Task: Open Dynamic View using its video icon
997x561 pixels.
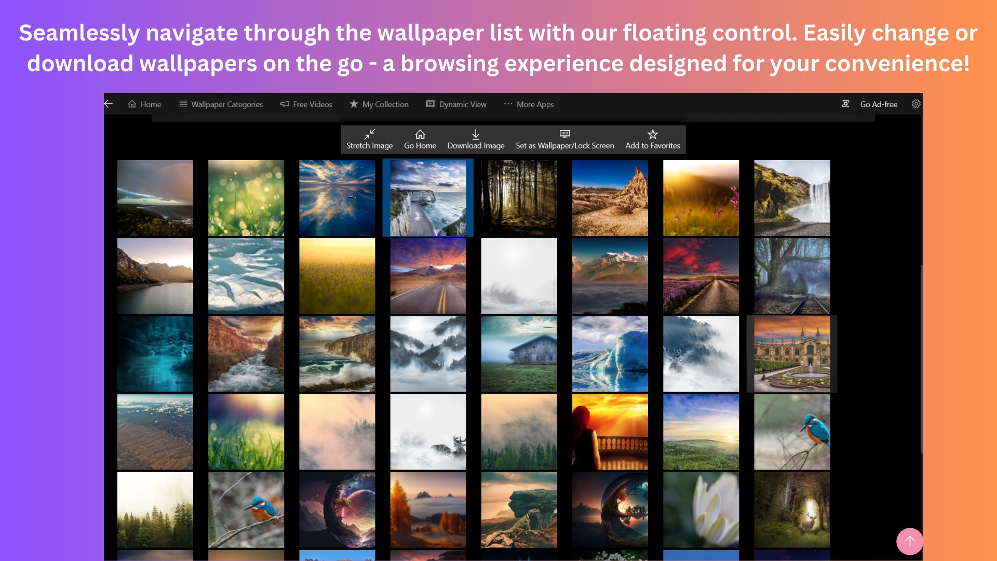Action: click(x=430, y=104)
